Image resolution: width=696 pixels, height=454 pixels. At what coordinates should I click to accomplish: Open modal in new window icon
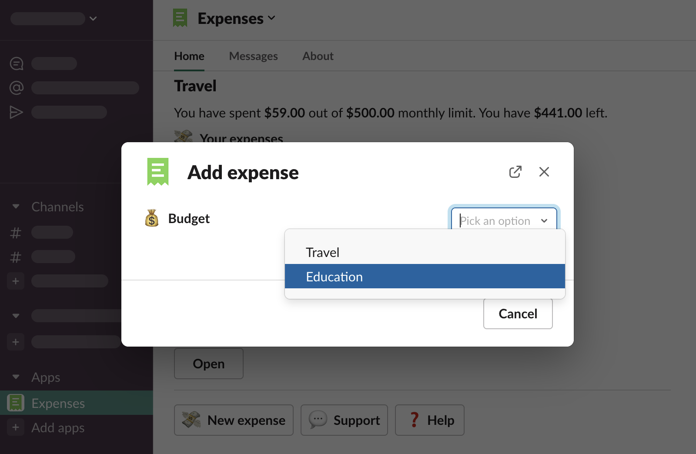pos(515,172)
